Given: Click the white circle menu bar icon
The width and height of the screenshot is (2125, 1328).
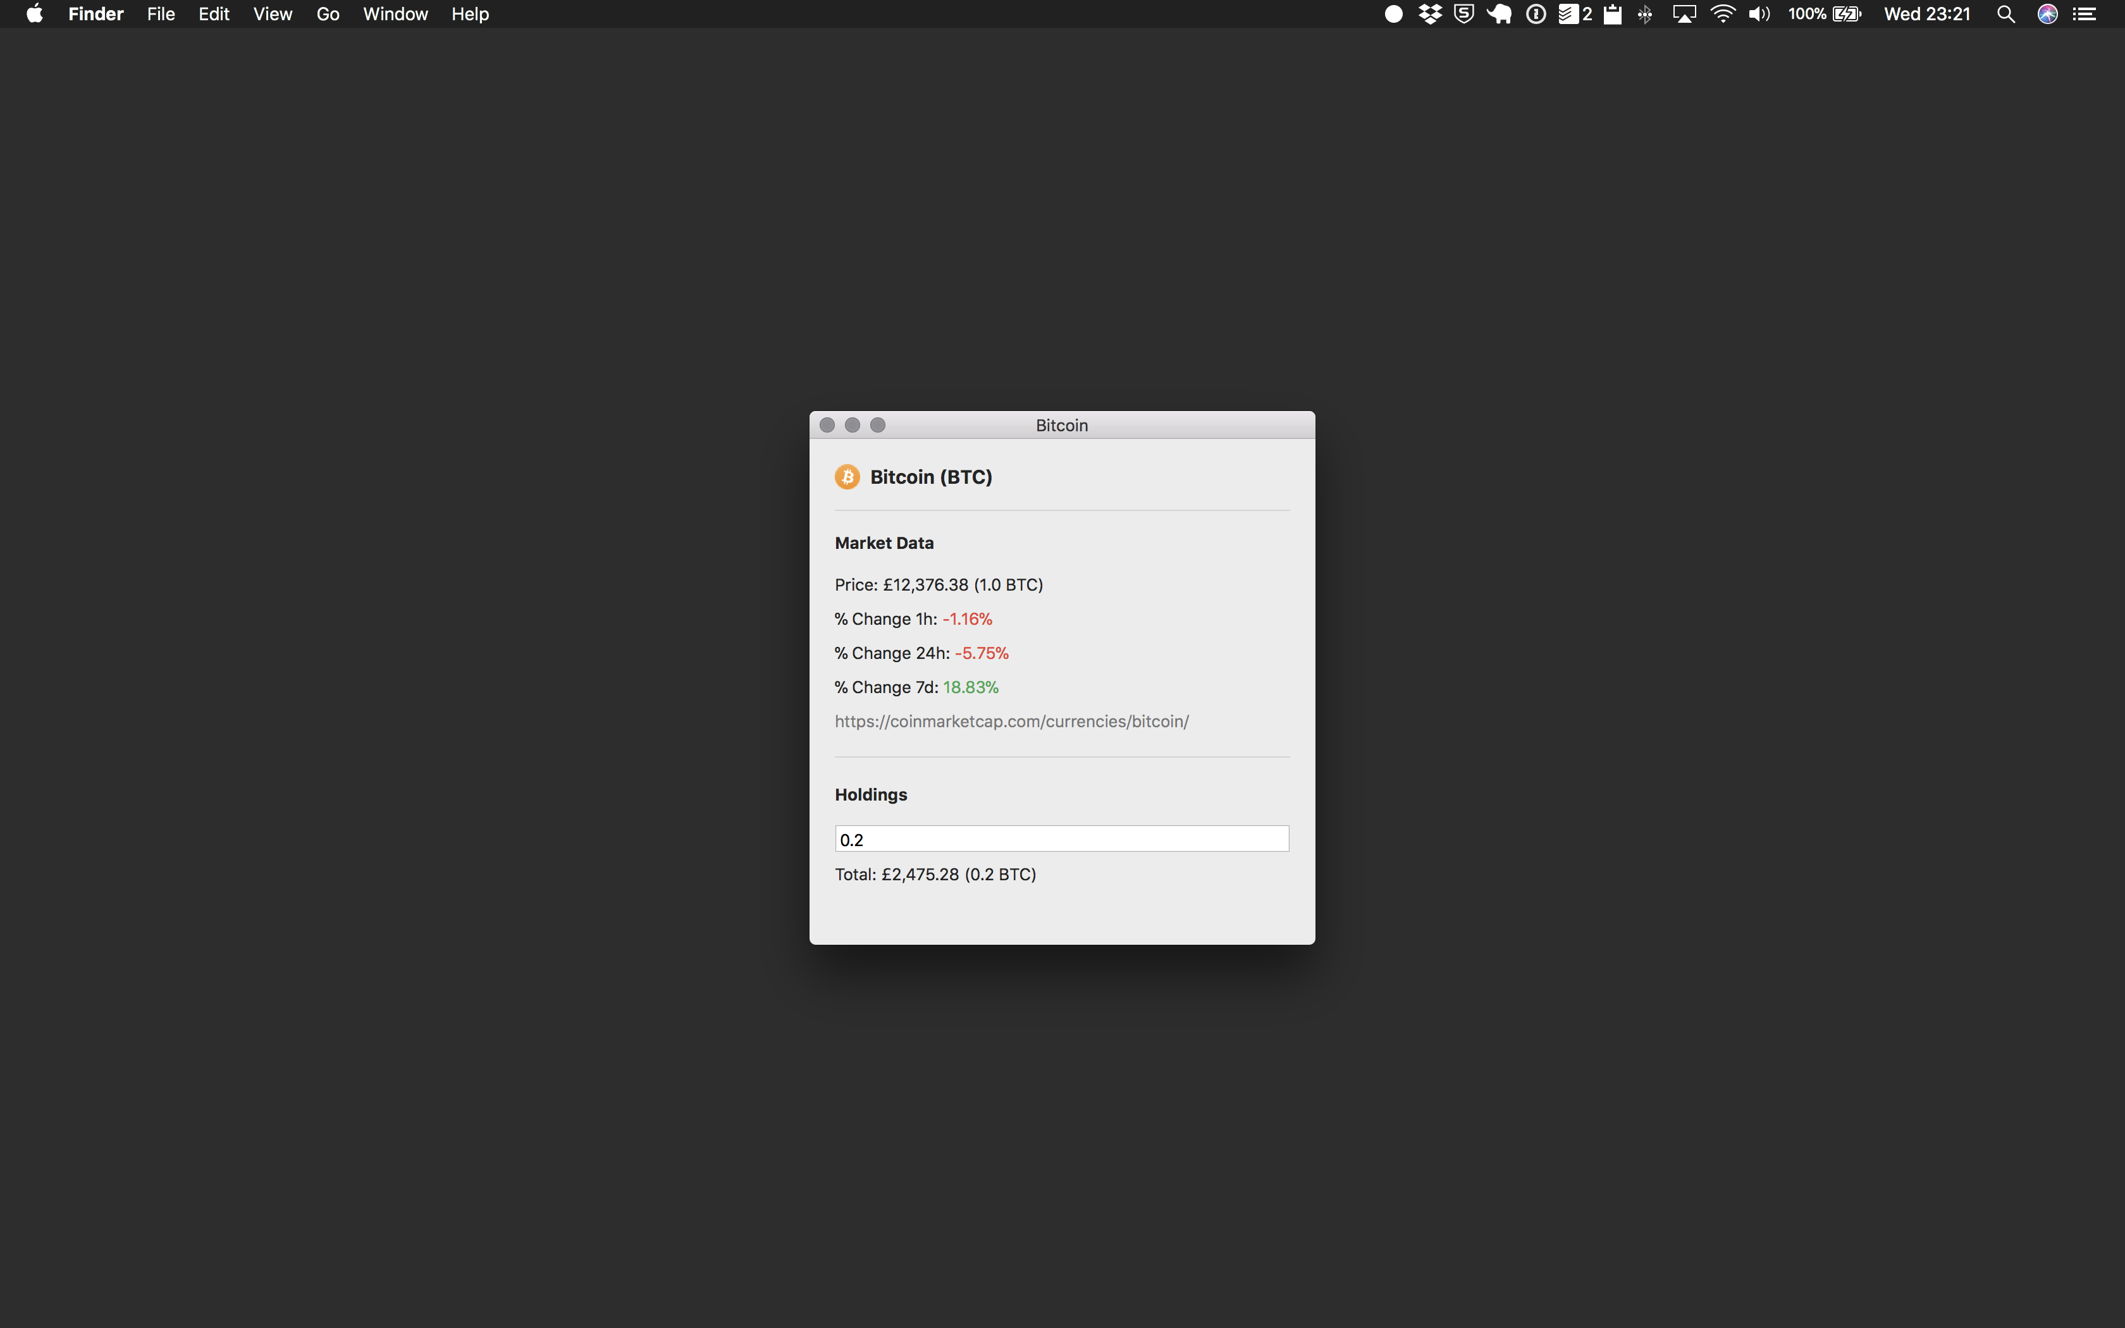Looking at the screenshot, I should coord(1393,14).
